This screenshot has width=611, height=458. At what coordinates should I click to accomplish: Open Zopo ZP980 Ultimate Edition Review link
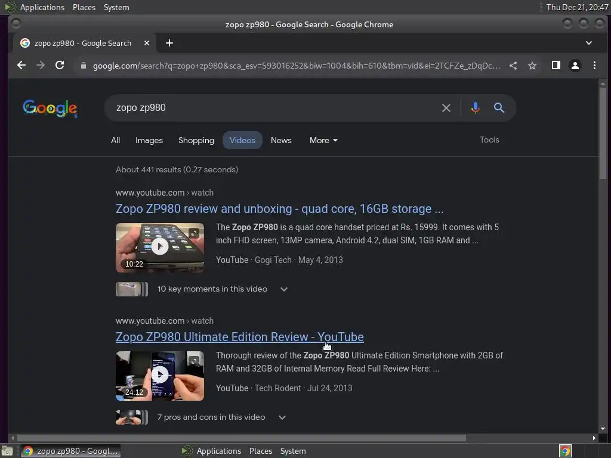240,337
